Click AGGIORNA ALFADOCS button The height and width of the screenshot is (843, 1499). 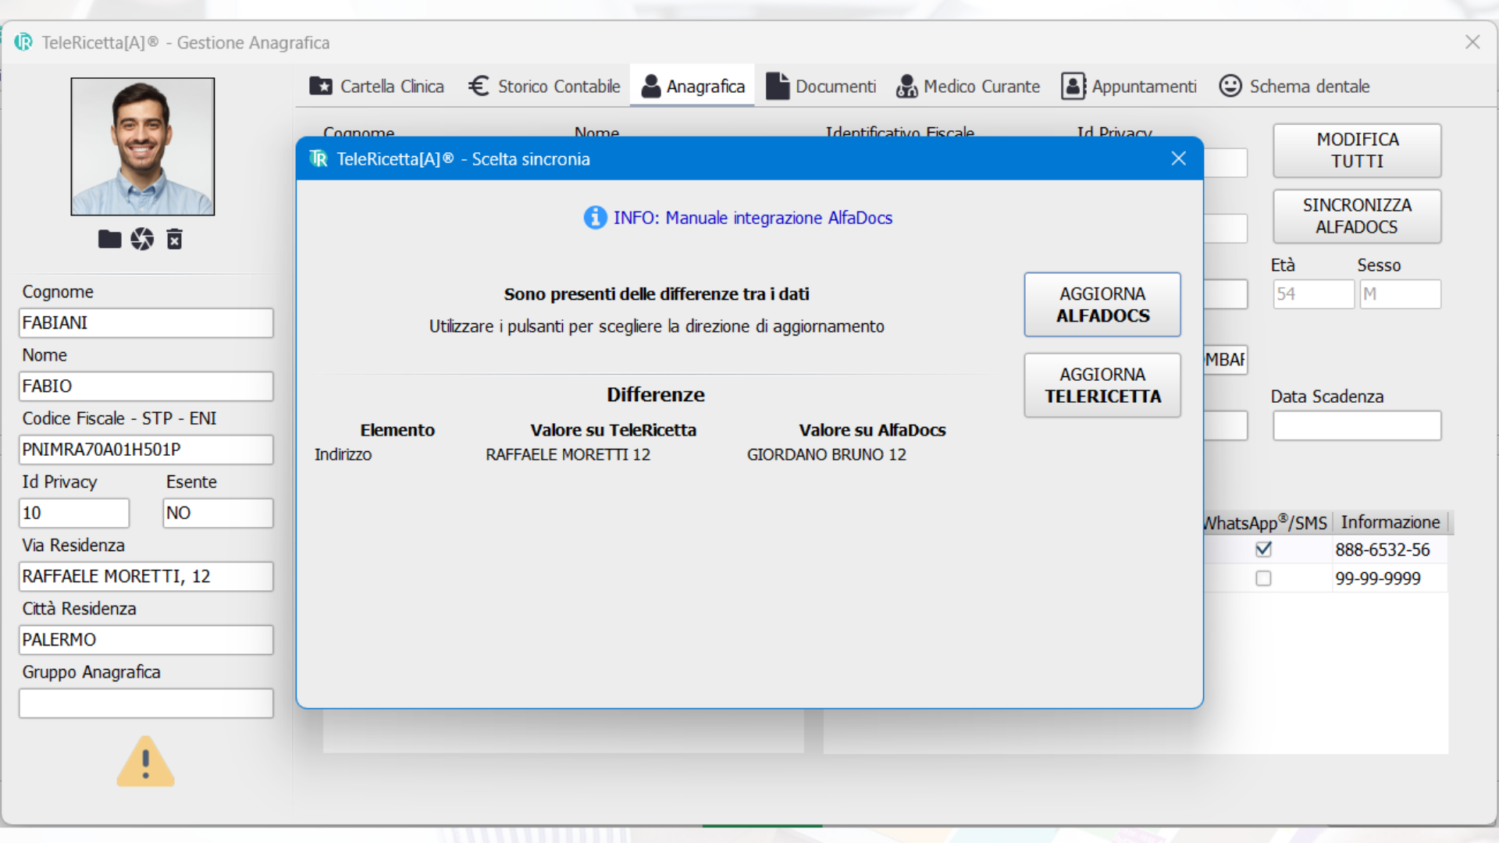point(1101,304)
